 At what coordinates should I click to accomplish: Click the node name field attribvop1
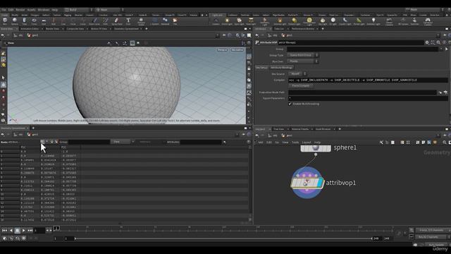pos(351,42)
